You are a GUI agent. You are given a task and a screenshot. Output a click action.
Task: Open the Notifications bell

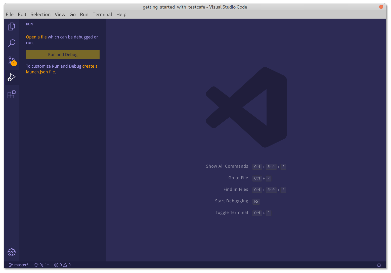379,265
